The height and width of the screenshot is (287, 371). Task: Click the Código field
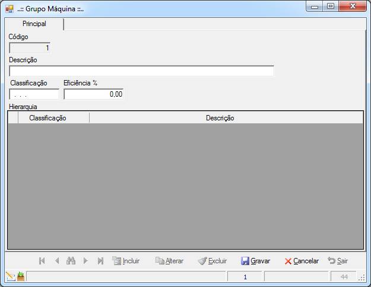(x=30, y=48)
